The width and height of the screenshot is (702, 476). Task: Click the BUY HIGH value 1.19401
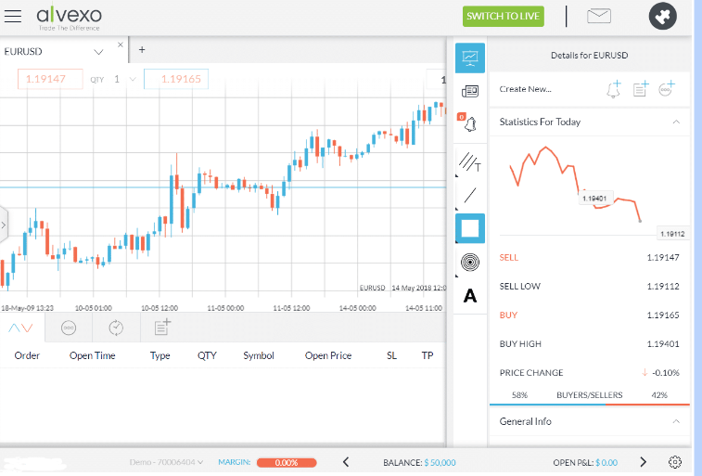coord(663,344)
